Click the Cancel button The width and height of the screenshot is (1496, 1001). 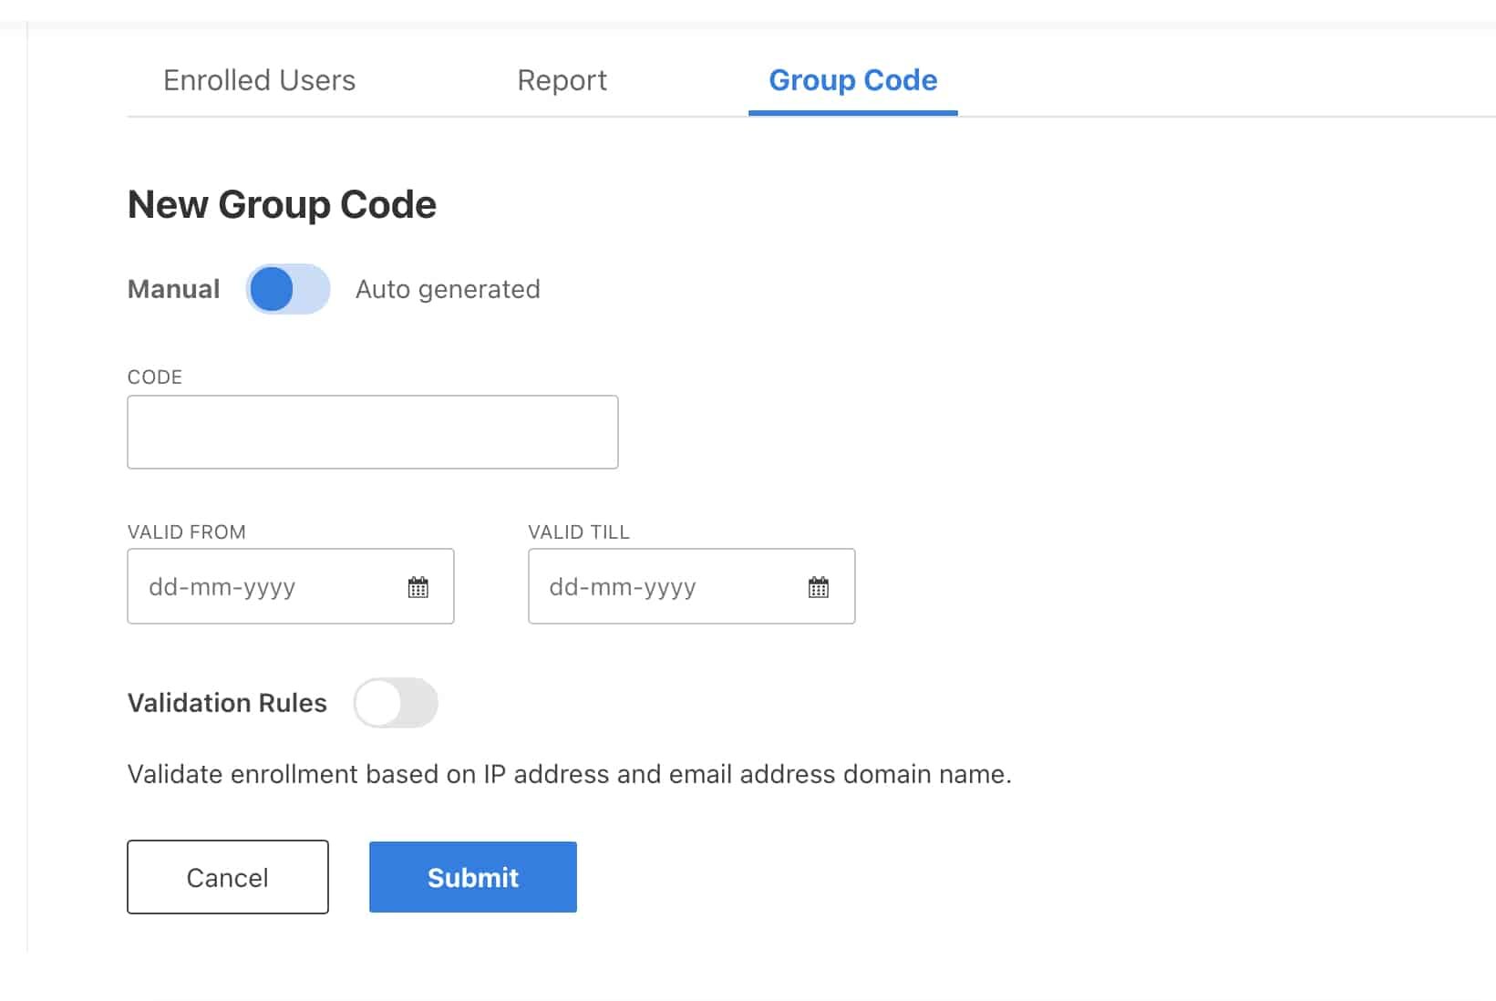pos(228,877)
